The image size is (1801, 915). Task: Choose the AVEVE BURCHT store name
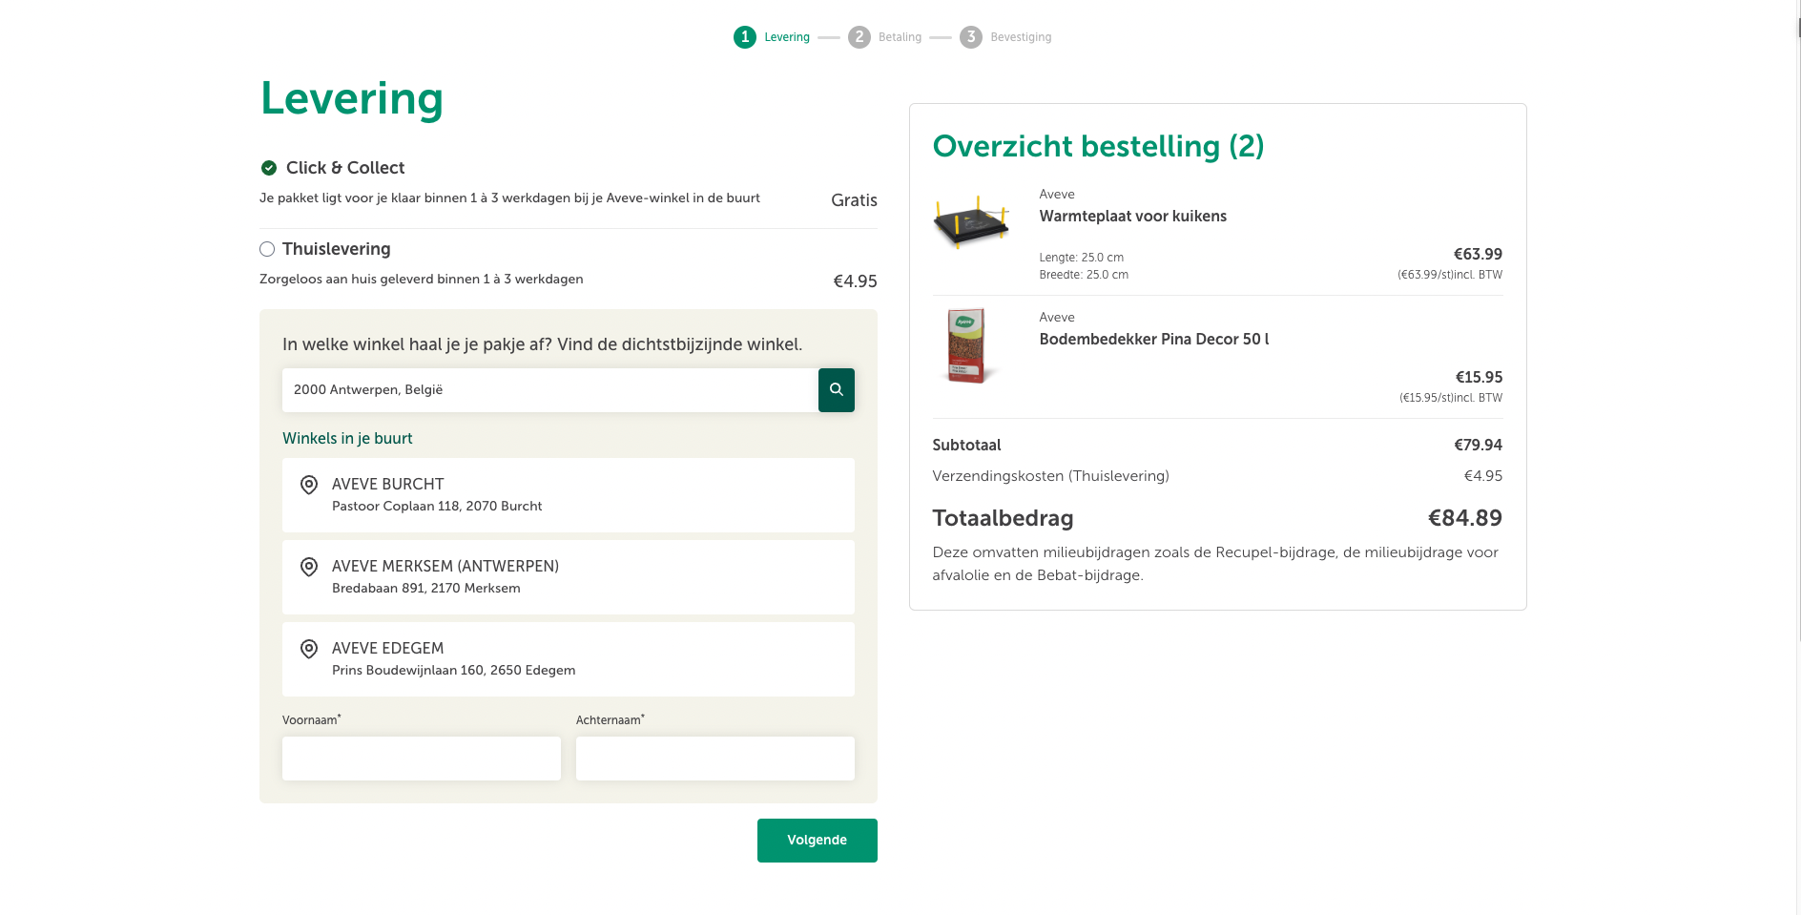(x=387, y=484)
